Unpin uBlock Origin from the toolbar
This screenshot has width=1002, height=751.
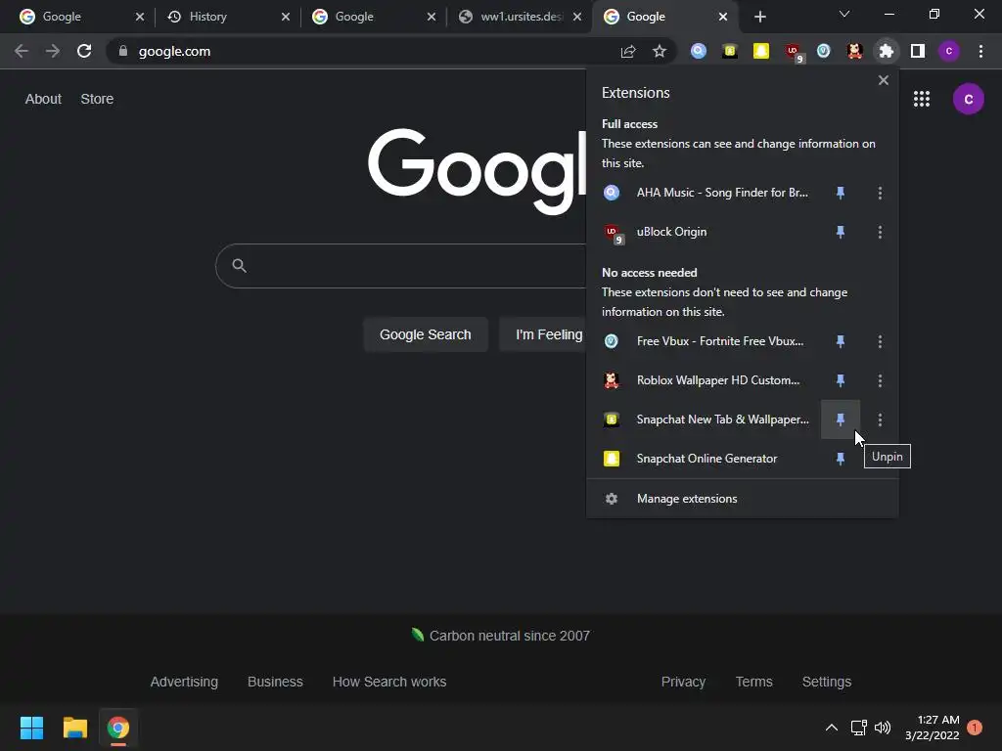(841, 232)
